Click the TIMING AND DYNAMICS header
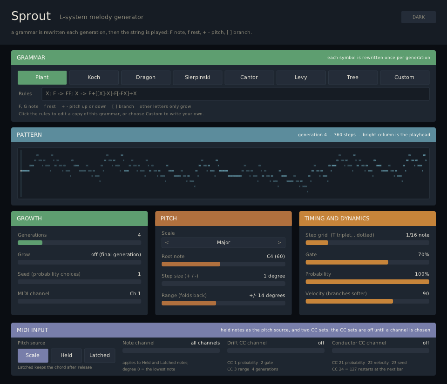 367,218
